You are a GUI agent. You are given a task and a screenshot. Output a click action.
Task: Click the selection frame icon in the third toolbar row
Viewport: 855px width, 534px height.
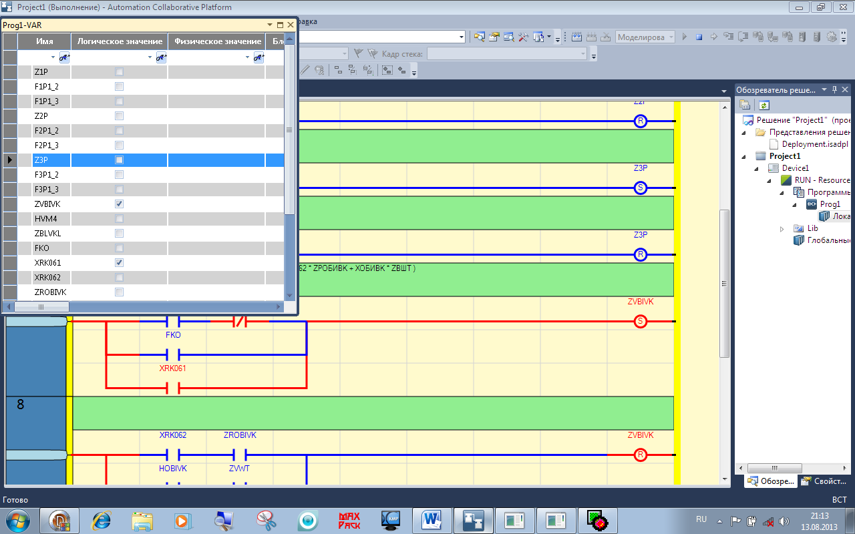coord(387,69)
